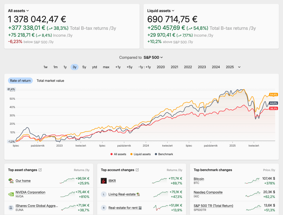Viewport: 283px width, 215px height.
Task: Select the ytd period
Action: (95, 67)
